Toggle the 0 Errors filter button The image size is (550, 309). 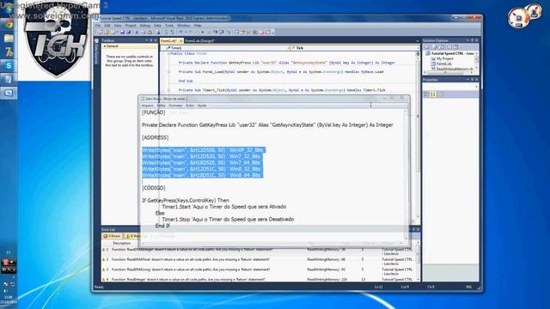coord(112,236)
